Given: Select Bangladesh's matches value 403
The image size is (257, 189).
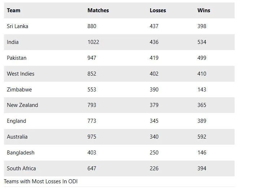Looking at the screenshot, I should coord(92,153).
